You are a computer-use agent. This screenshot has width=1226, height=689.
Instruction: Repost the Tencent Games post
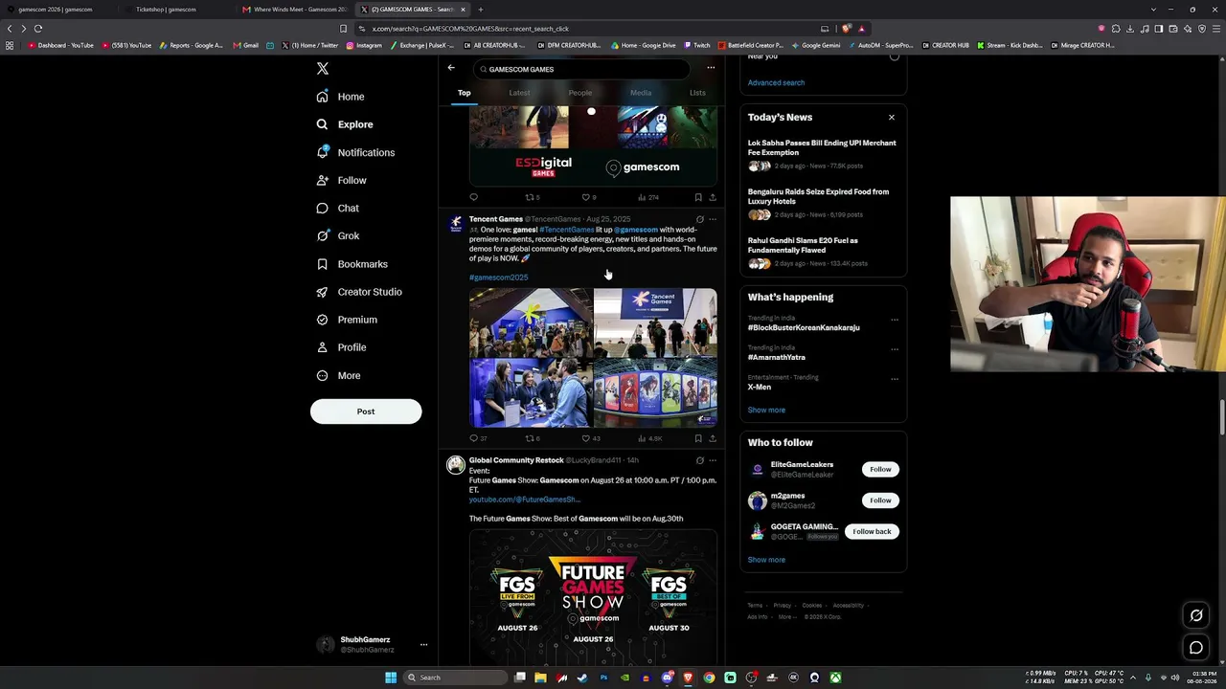click(530, 438)
